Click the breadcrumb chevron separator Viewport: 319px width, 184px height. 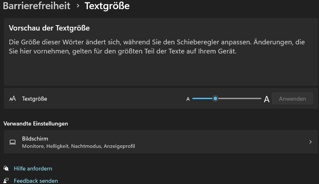pos(78,6)
